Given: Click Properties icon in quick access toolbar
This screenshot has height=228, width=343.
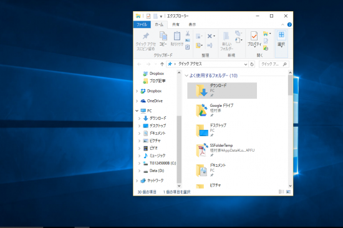Looking at the screenshot, I should pos(148,16).
